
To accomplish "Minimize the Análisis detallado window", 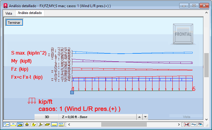I will (x=184, y=6).
